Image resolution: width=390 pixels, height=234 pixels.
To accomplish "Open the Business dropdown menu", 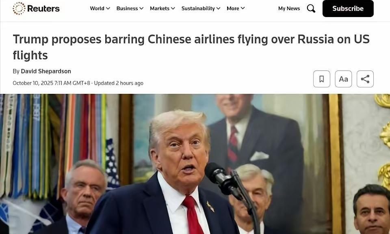I will click(x=130, y=9).
